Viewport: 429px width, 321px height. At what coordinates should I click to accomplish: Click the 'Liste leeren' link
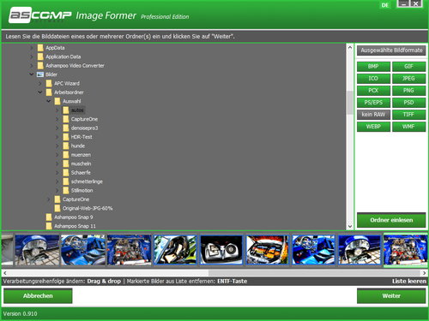[x=409, y=282]
